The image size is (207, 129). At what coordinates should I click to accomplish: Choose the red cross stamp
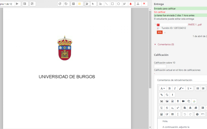(144, 4)
